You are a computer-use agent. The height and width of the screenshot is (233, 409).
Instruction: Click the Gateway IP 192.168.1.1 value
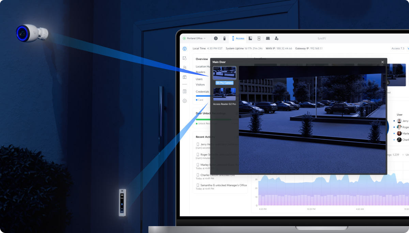[x=316, y=49]
